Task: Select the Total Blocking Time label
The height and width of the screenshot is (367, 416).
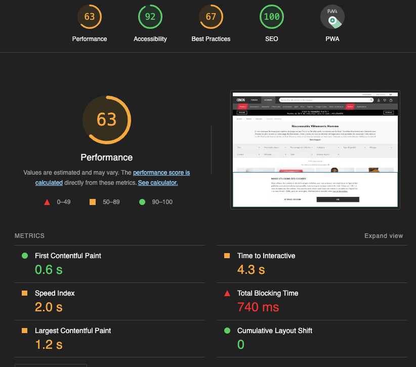Action: tap(268, 293)
